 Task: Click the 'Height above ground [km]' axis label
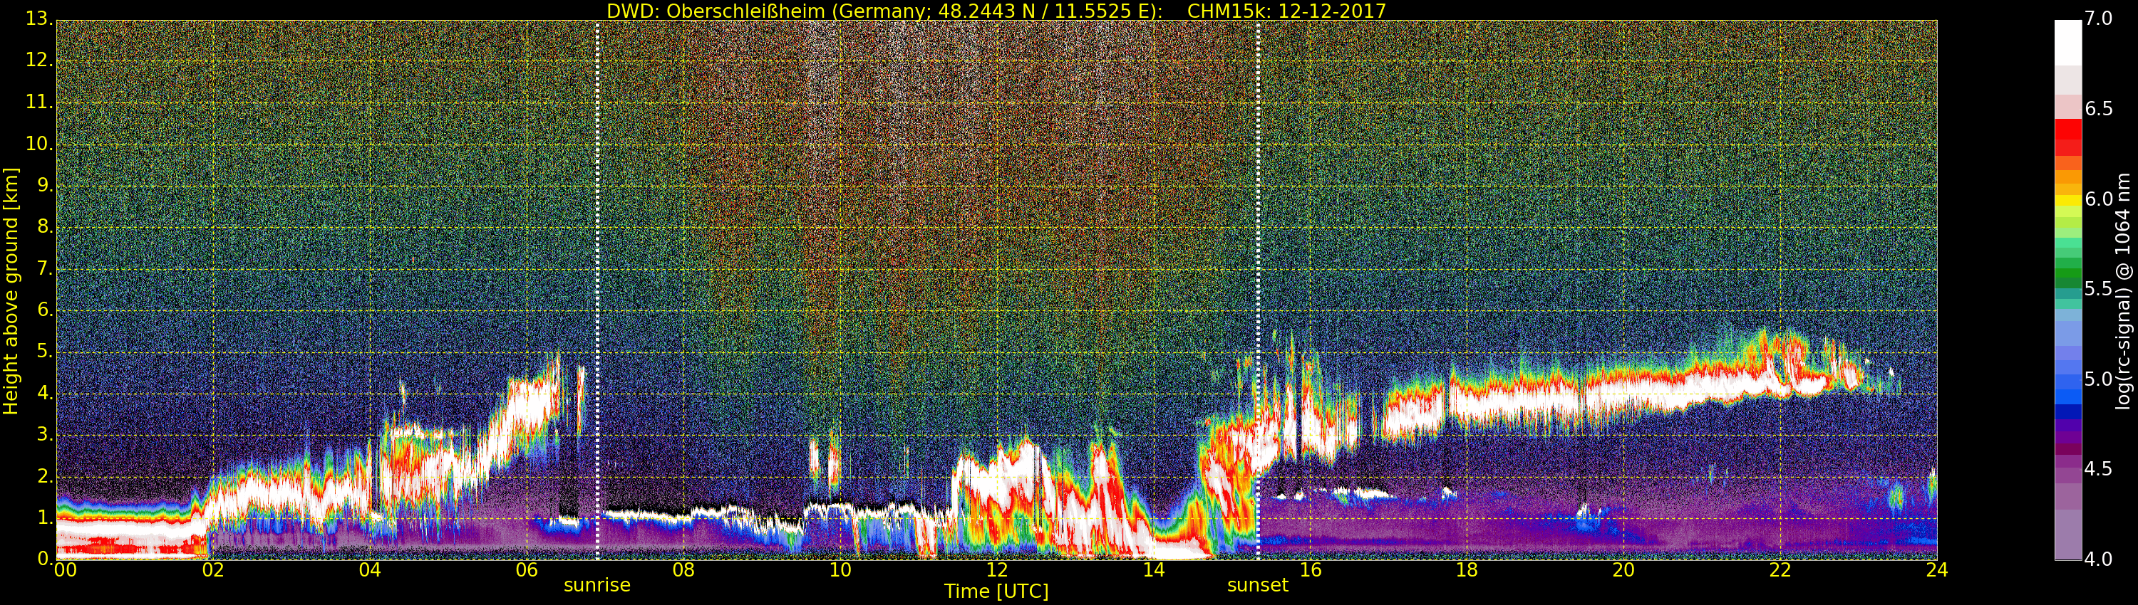[11, 291]
